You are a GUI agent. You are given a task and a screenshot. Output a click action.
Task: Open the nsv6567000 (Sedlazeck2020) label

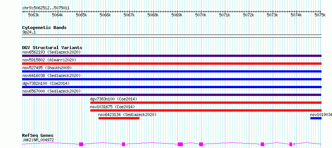coord(51,91)
